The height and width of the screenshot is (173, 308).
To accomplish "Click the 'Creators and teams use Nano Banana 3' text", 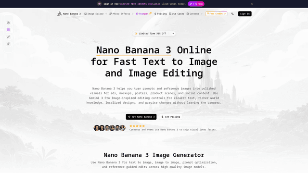I will (173, 130).
